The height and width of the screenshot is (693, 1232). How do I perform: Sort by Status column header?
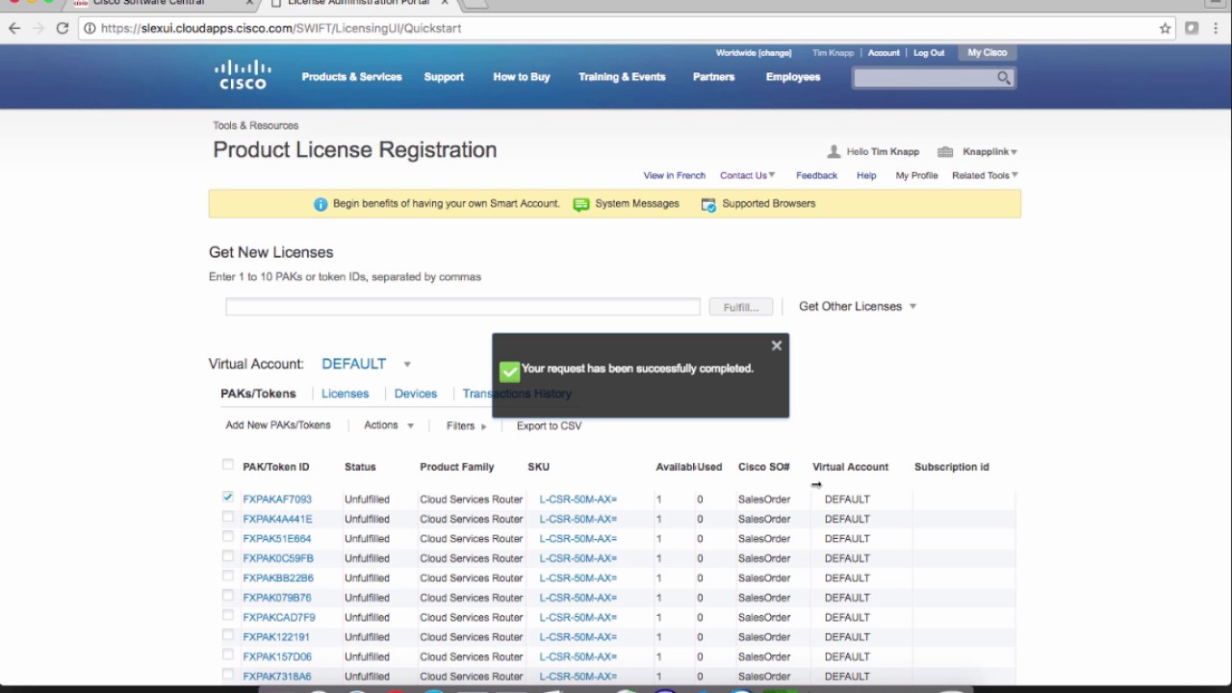pyautogui.click(x=360, y=467)
